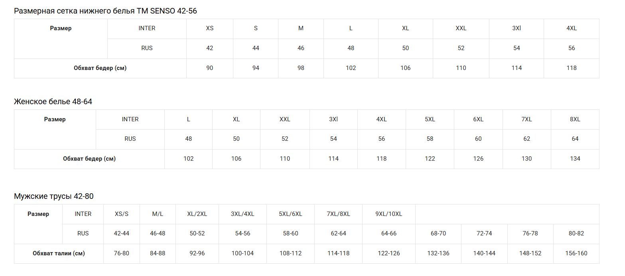Select the 8XL column header in women's table
This screenshot has height=276, width=625.
click(x=575, y=119)
